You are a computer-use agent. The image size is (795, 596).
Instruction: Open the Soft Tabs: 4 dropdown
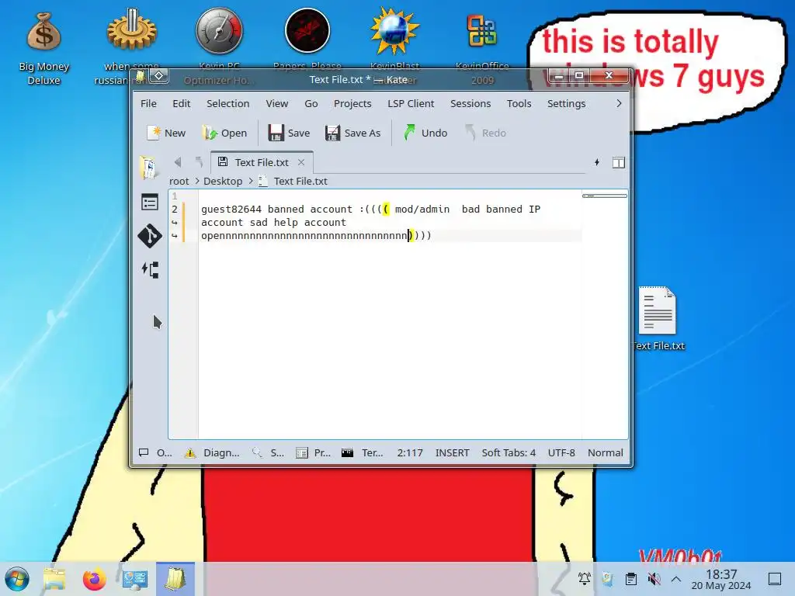(x=509, y=452)
